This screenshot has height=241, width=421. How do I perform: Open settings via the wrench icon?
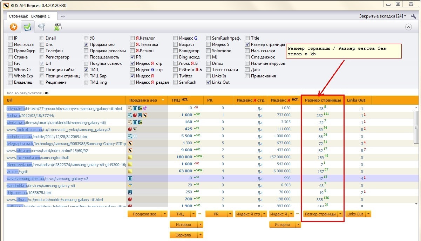click(x=414, y=16)
